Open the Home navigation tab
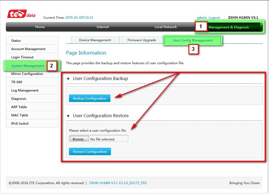 coord(40,27)
